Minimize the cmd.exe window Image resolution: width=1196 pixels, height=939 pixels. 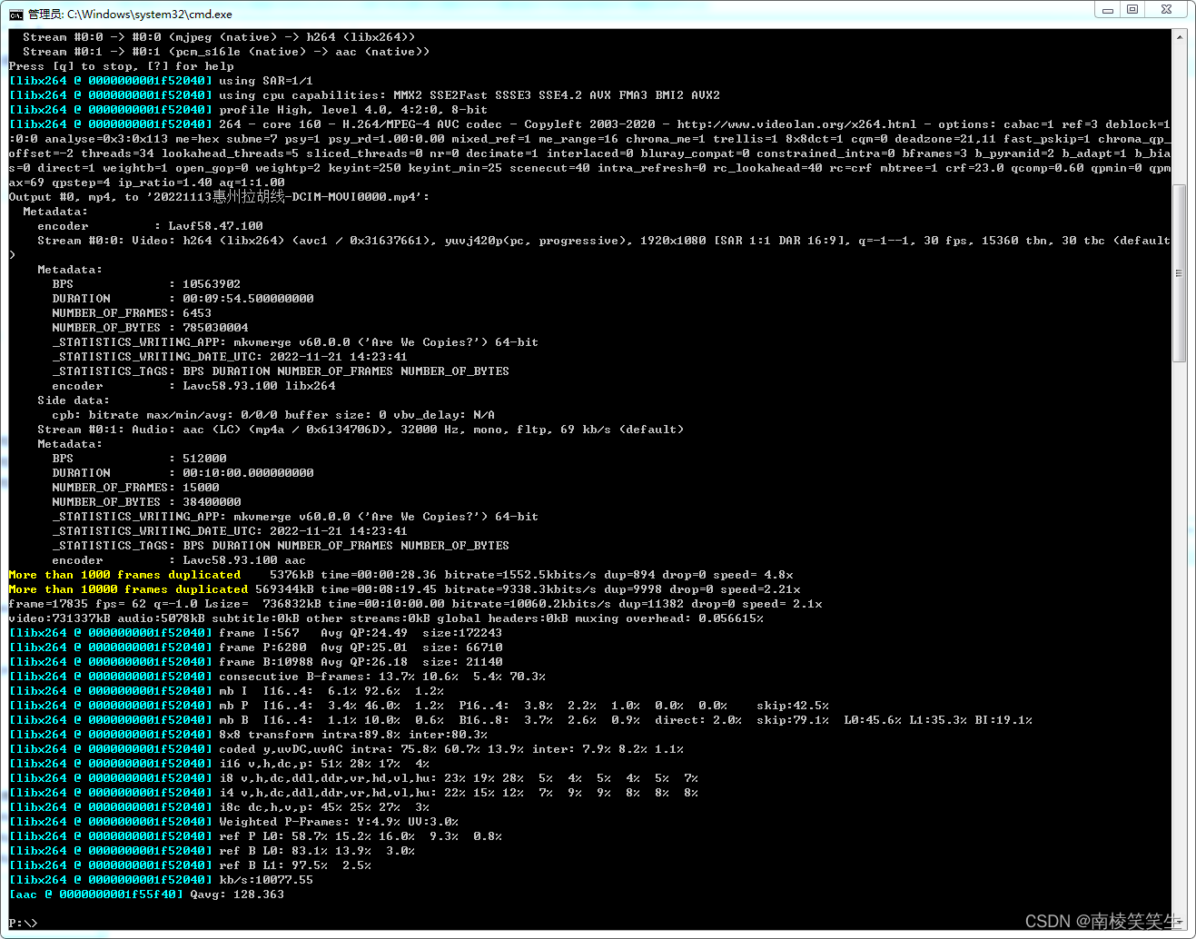pyautogui.click(x=1107, y=10)
